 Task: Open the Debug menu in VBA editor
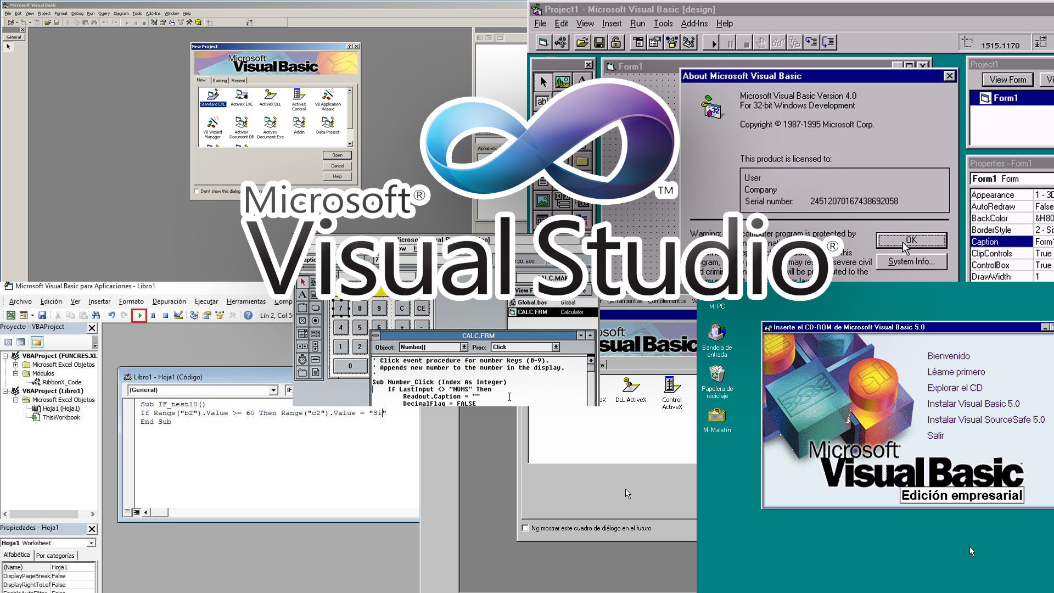click(167, 301)
